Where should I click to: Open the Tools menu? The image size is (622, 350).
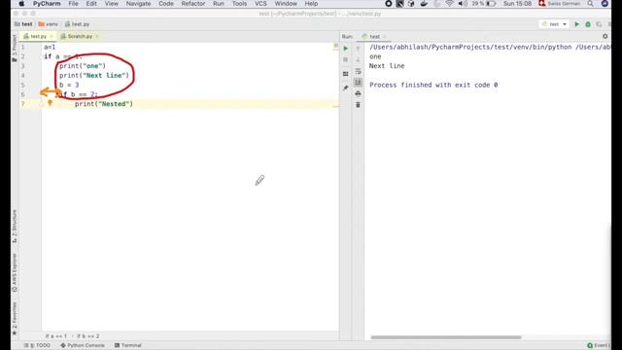[239, 4]
